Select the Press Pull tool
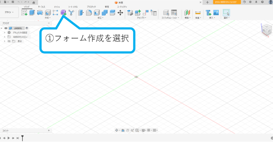The image size is (273, 142). point(81,12)
